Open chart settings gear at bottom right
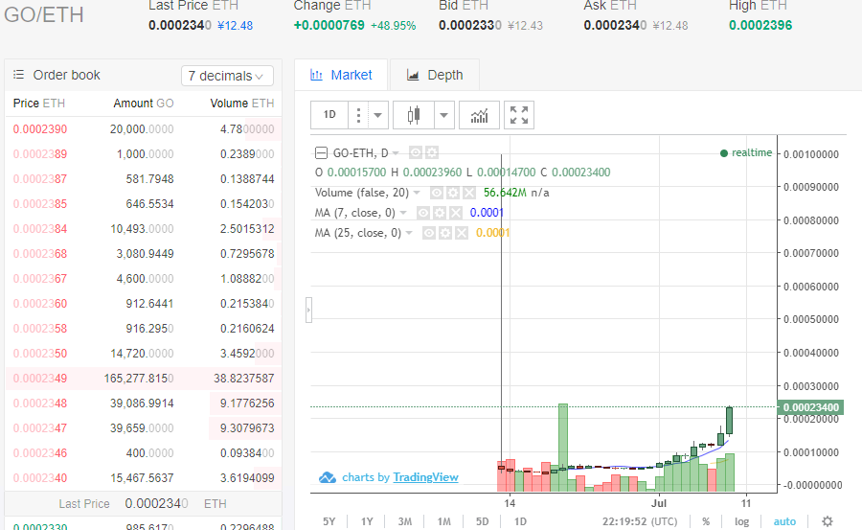The image size is (862, 530). [828, 521]
